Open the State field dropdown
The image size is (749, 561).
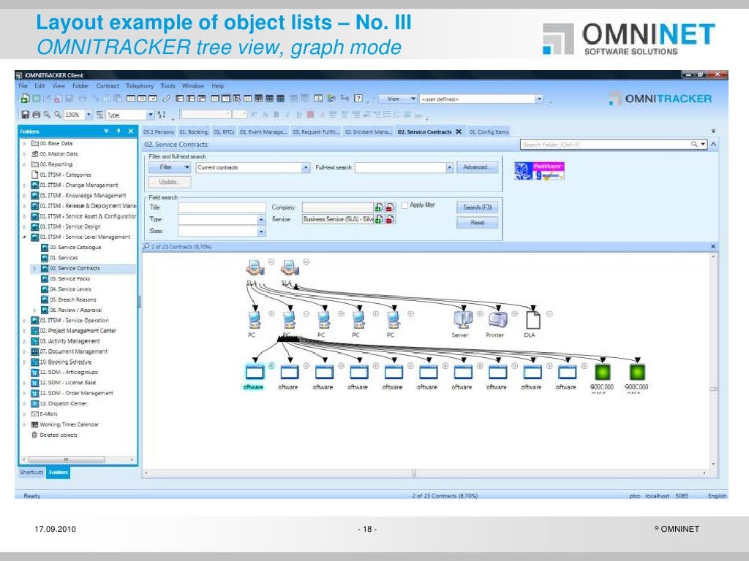click(261, 232)
